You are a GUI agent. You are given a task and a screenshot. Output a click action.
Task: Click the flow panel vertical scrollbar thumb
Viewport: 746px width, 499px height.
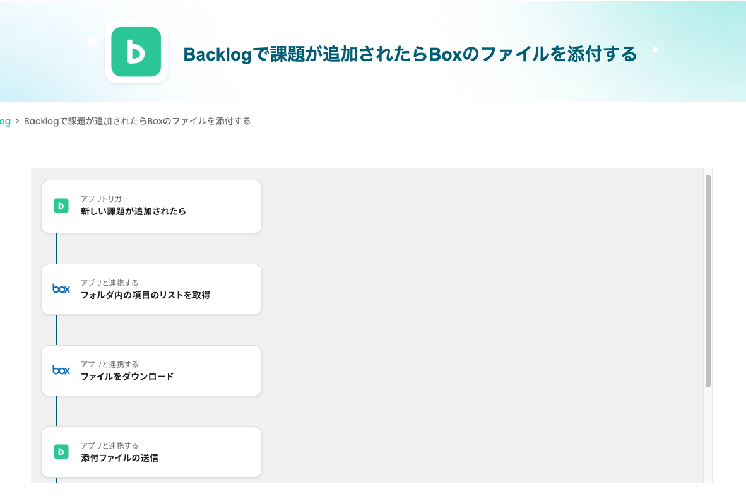pos(708,281)
